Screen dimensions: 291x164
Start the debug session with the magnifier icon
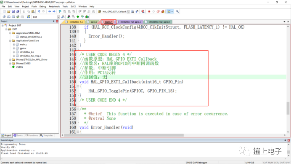pyautogui.click(x=143, y=11)
